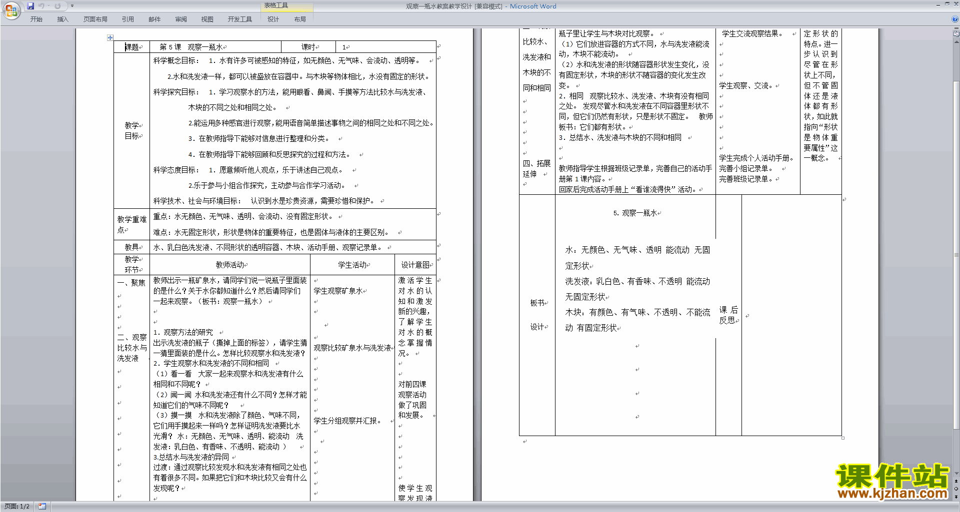Open the 开发工具 ribbon tab
Image resolution: width=960 pixels, height=512 pixels.
pos(240,19)
